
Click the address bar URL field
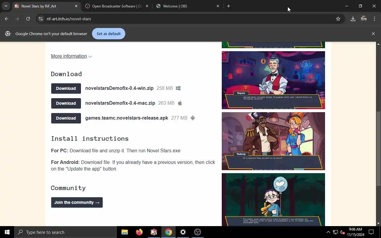click(x=190, y=19)
